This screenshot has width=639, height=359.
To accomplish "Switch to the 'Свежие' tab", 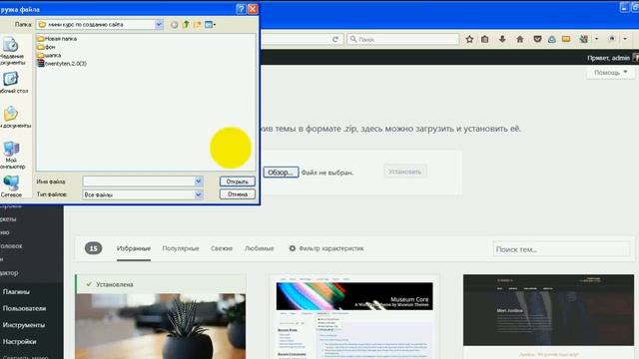I will coord(222,248).
